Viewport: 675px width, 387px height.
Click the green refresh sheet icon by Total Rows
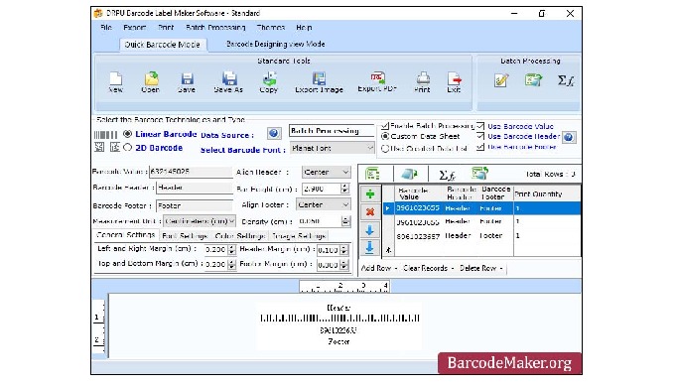479,173
